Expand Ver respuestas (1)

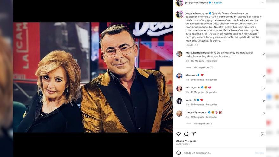pos(203,123)
